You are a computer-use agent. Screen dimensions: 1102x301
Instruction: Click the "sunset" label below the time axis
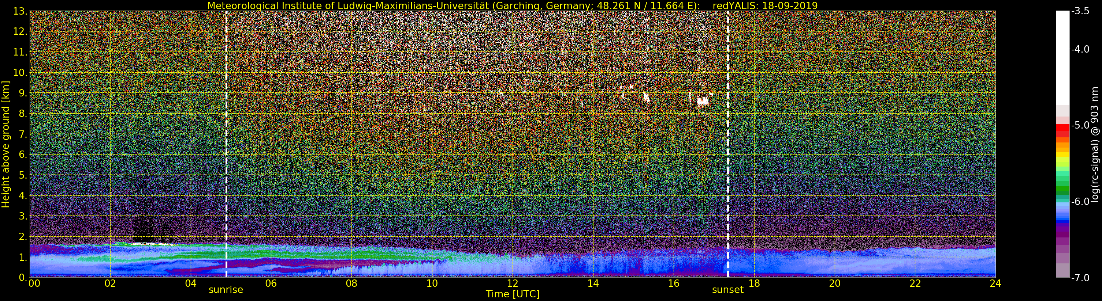tap(728, 289)
